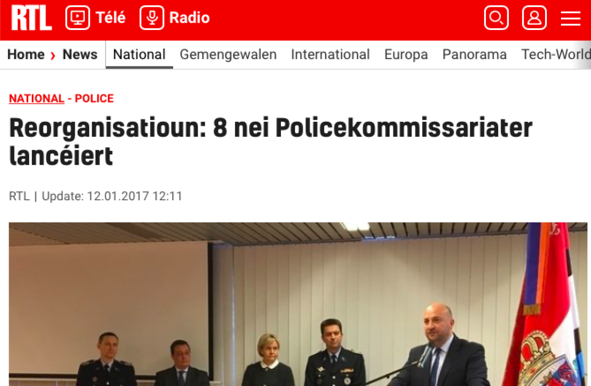591x386 pixels.
Task: Select the Tech-World tab
Action: click(x=556, y=54)
